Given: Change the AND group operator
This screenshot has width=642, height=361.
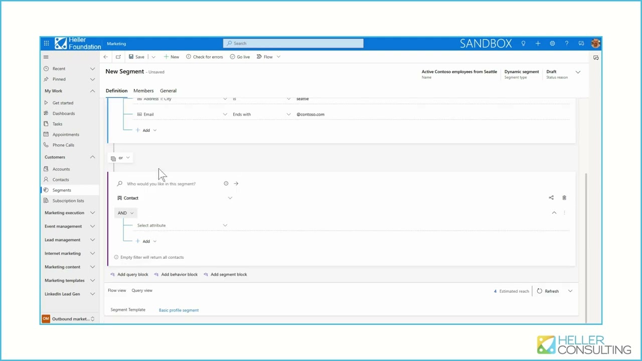Looking at the screenshot, I should click(125, 213).
